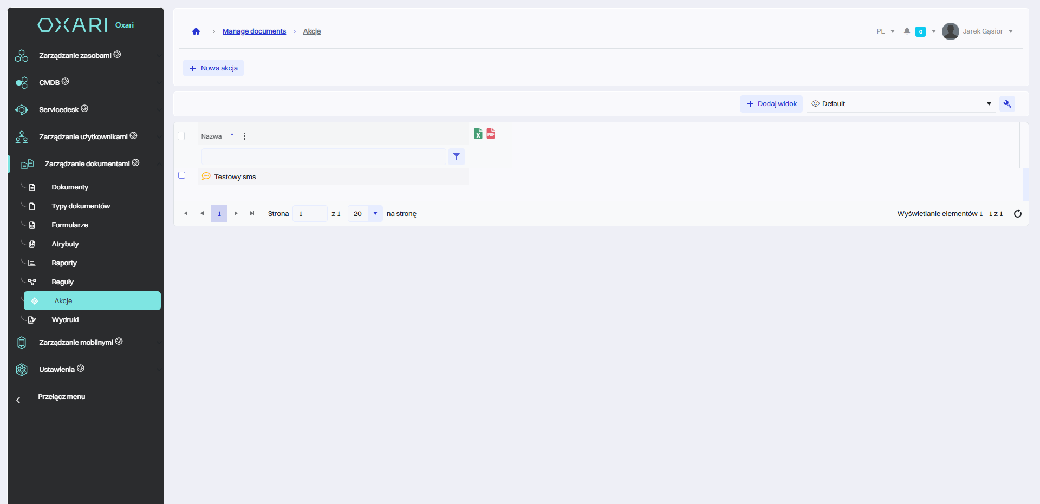Screen dimensions: 1040x504
Task: Focus the Nazwa filter text field
Action: coord(323,157)
